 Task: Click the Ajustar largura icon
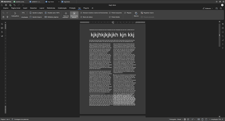tap(30, 17)
